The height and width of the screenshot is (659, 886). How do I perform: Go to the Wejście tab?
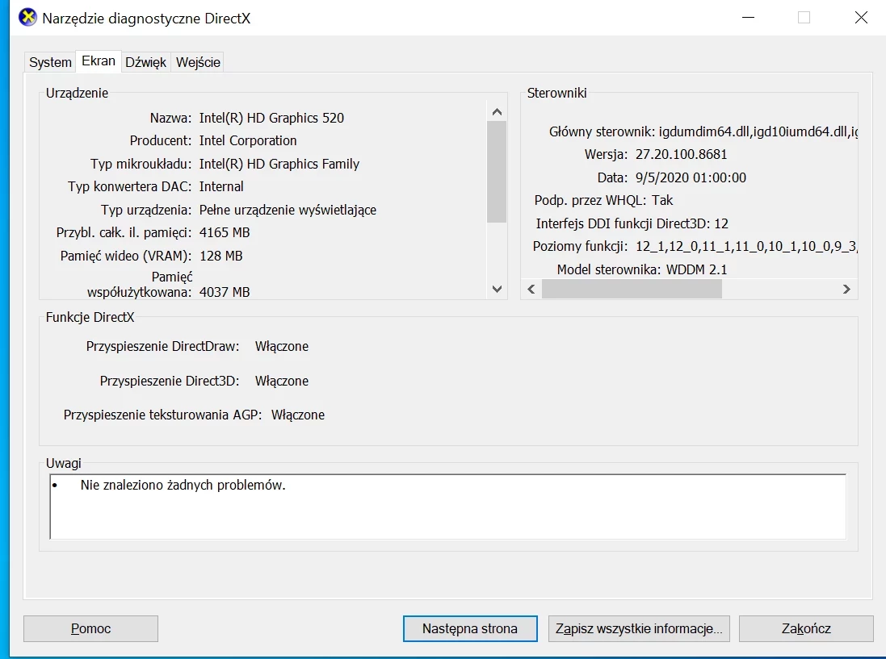click(198, 62)
